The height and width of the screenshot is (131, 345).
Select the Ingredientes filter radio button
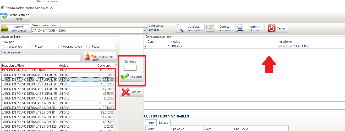tap(3, 47)
